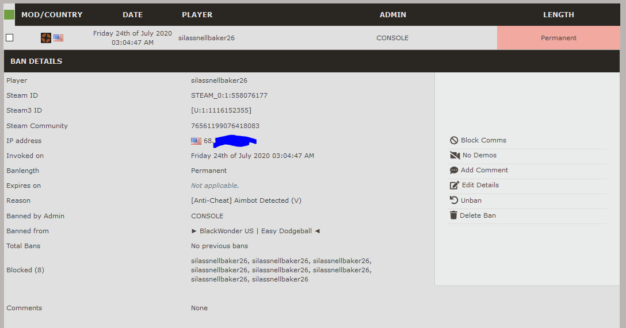626x328 pixels.
Task: Click the CONSOLE admin cell in the ban row
Action: (x=392, y=38)
